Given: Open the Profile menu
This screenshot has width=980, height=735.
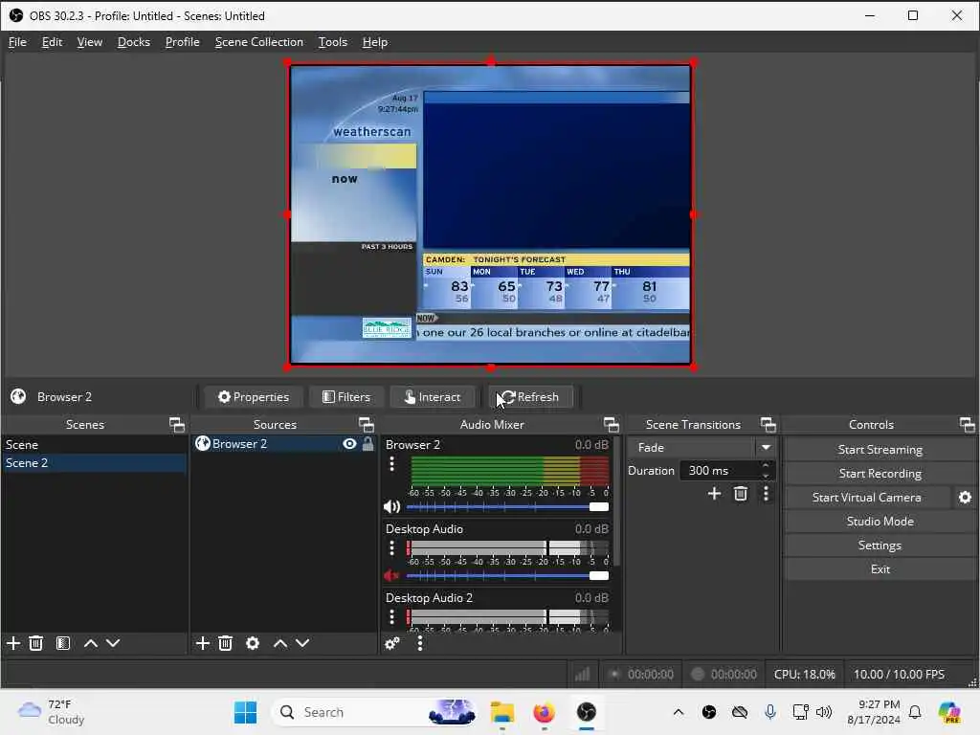Looking at the screenshot, I should click(183, 42).
